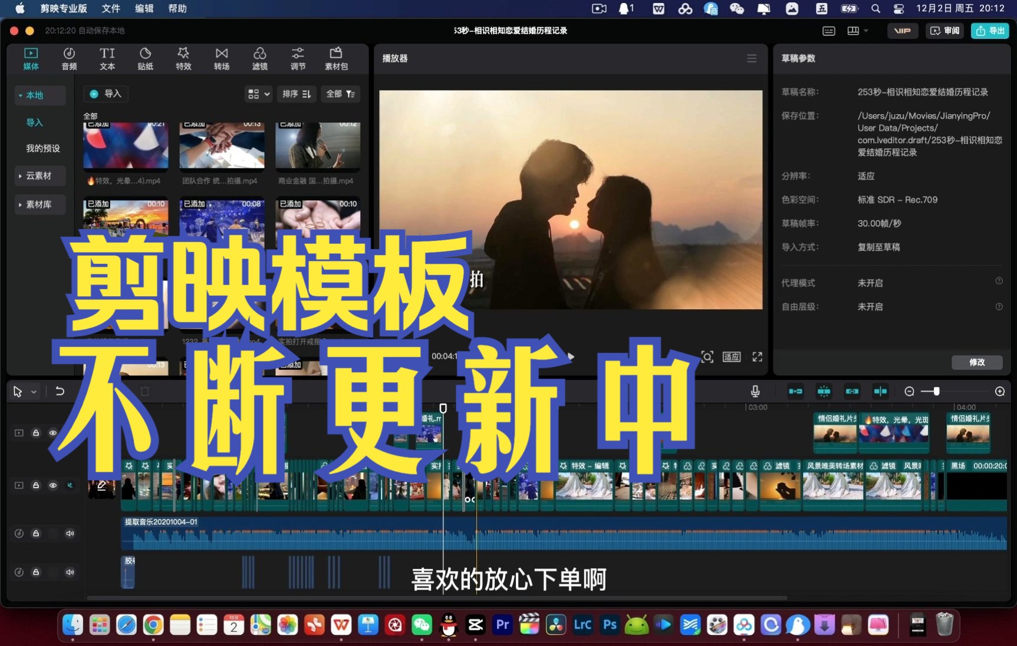Viewport: 1017px width, 646px height.
Task: Select the 团队合作拍摄.mp4 media thumbnail
Action: tap(222, 145)
